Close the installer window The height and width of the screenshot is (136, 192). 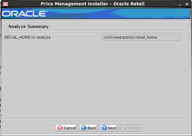187,4
